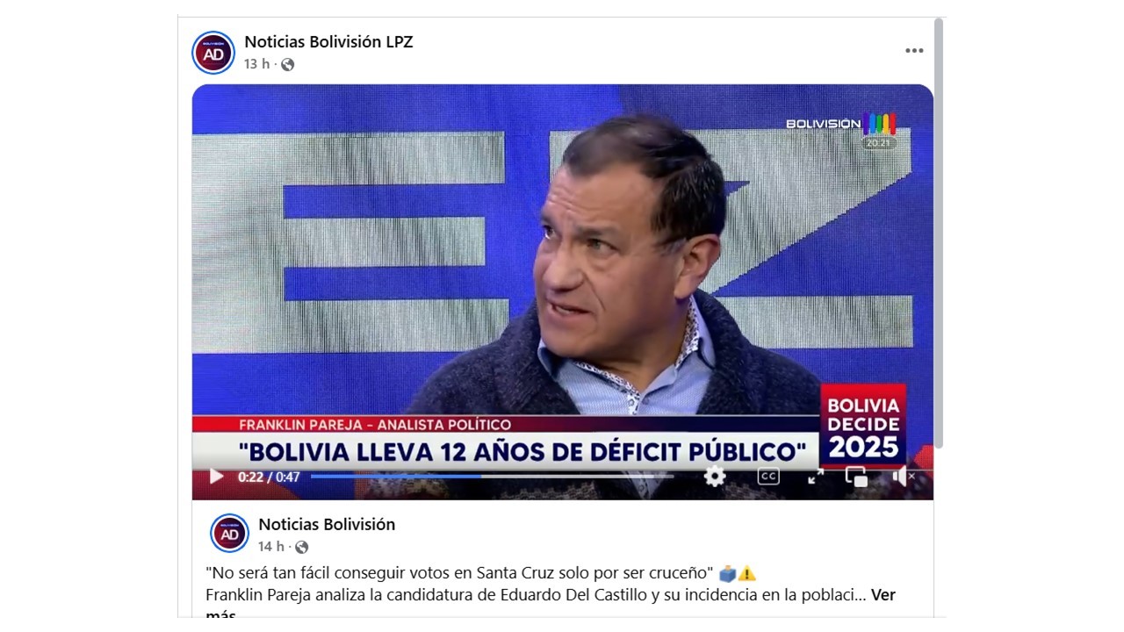Click Noticias Bolivisión LPZ profile avatar

[x=213, y=53]
